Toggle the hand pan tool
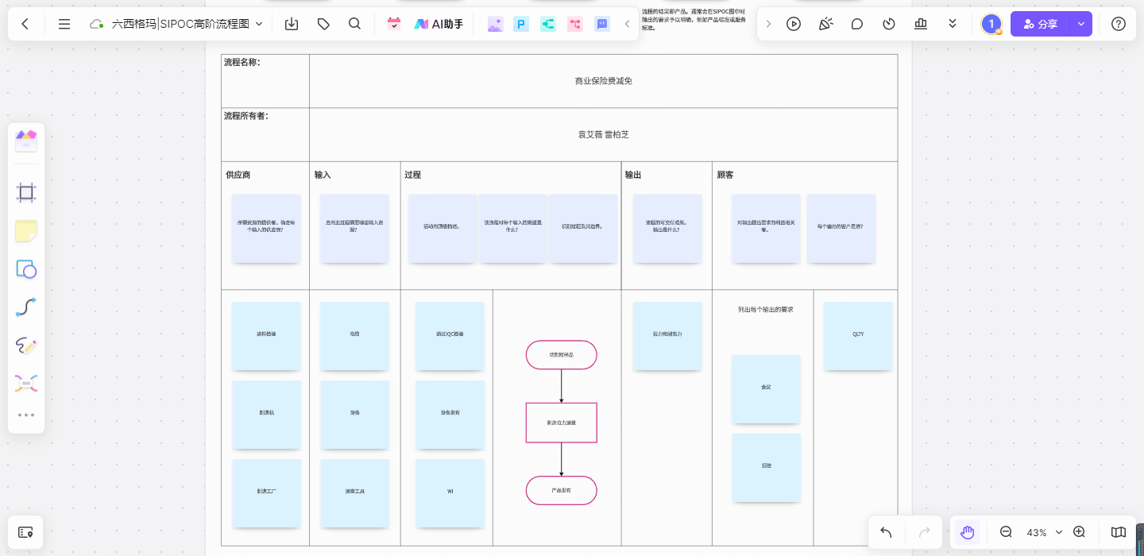Viewport: 1144px width, 556px height. click(x=967, y=532)
